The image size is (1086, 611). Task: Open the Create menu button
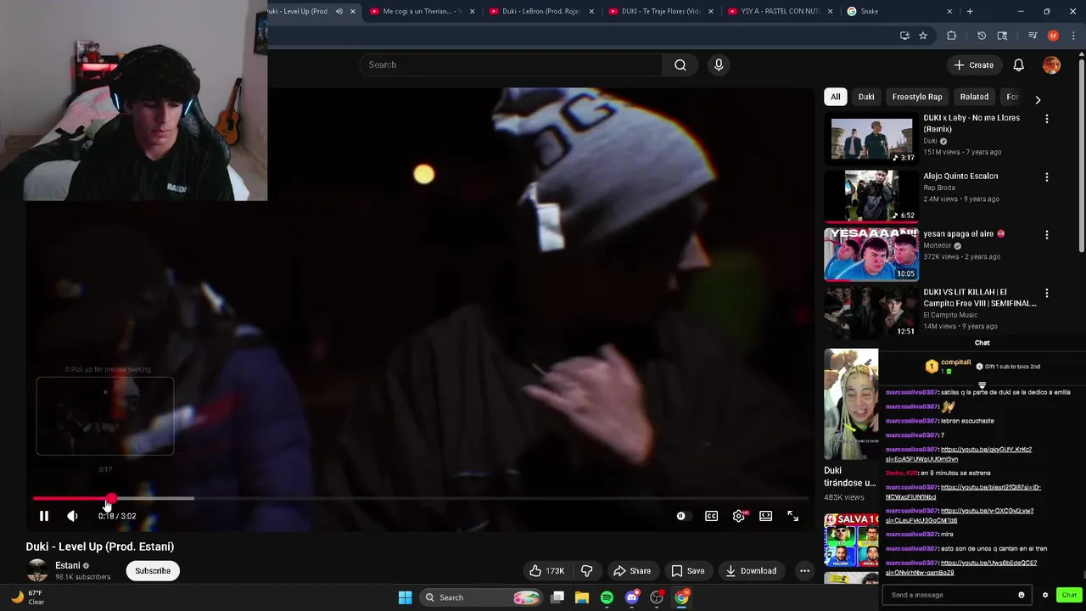973,64
